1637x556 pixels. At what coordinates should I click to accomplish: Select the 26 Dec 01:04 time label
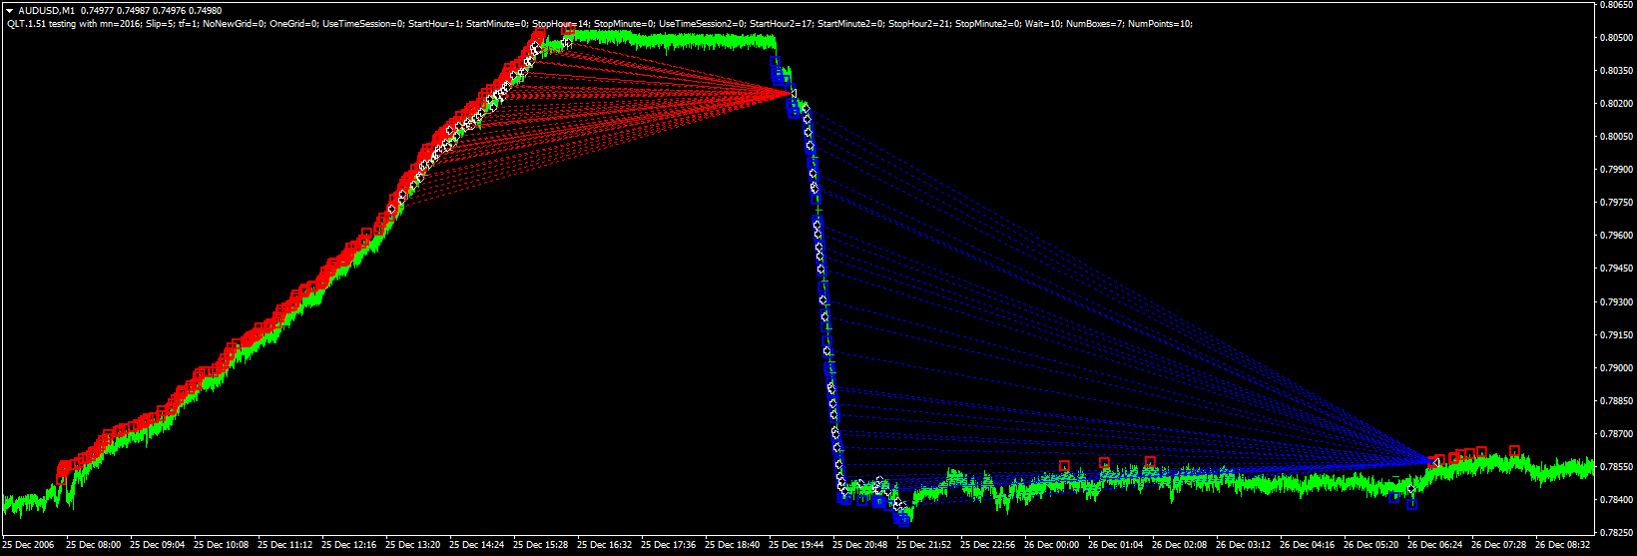(x=1116, y=545)
